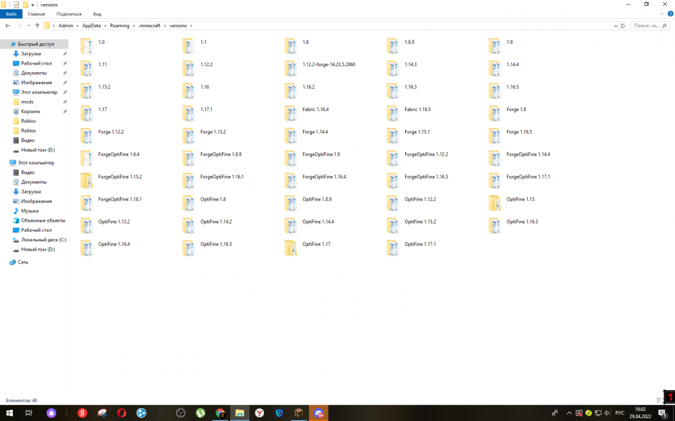Select the Fabric 1.16.4 folder icon
675x421 pixels.
click(290, 113)
